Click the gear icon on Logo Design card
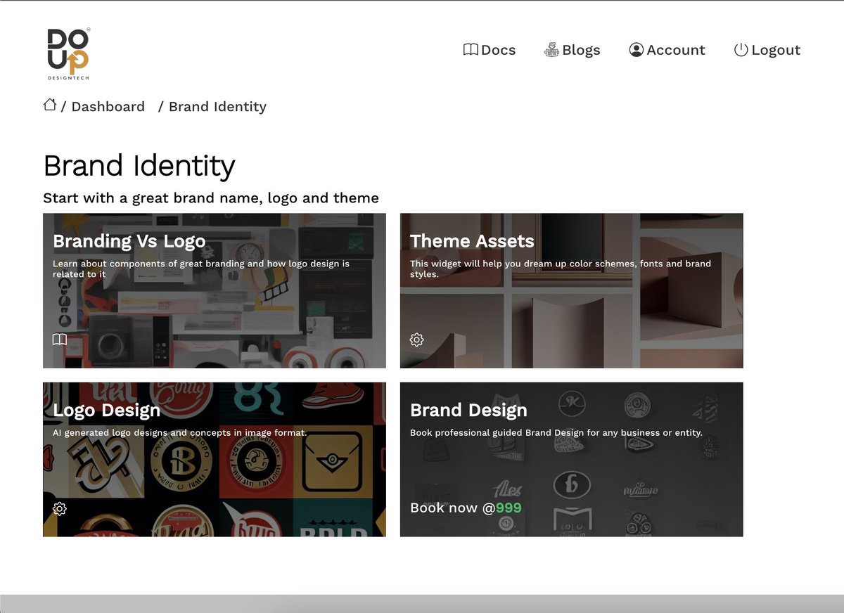This screenshot has width=844, height=613. (60, 509)
